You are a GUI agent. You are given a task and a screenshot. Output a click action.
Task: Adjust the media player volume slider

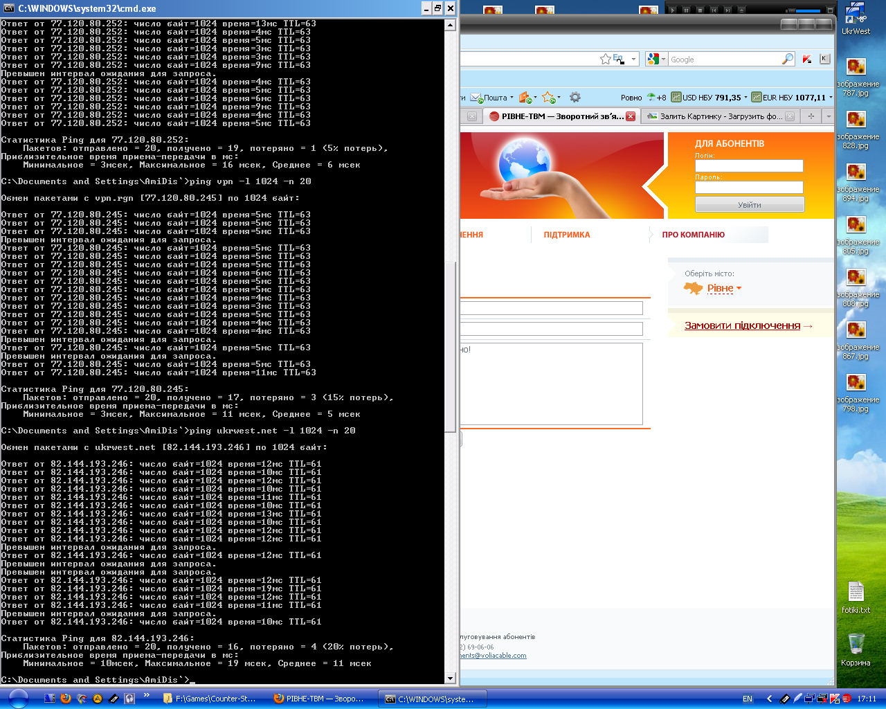808,10
